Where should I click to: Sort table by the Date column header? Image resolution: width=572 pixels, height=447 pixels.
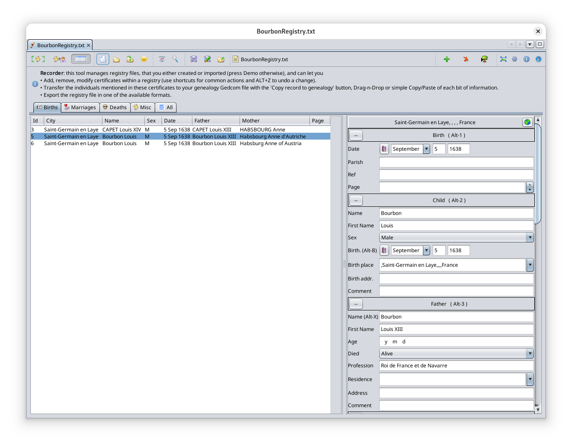click(177, 121)
